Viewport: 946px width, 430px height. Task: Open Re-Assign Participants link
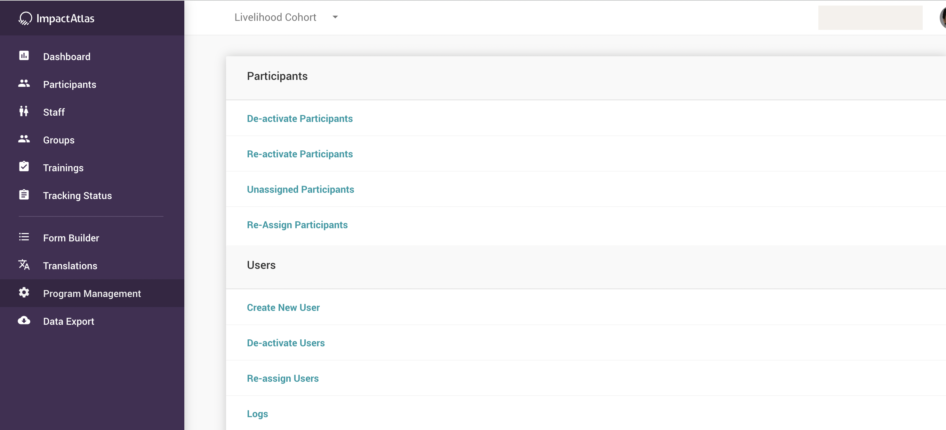click(x=297, y=225)
